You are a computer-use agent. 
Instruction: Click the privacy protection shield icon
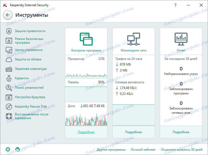click(9, 31)
